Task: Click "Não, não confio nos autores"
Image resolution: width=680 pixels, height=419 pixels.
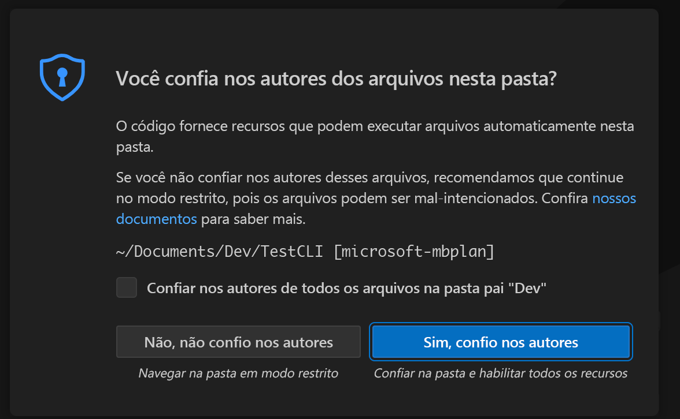Action: point(238,342)
